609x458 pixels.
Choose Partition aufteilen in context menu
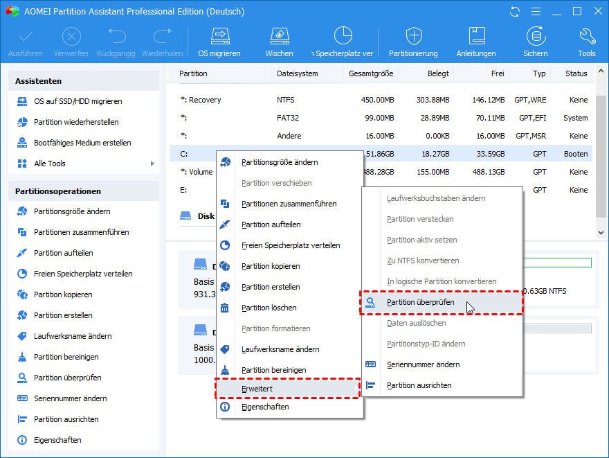point(289,224)
